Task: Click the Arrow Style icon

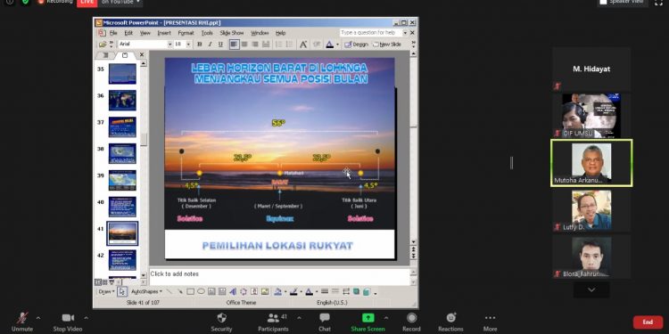Action: coord(346,291)
